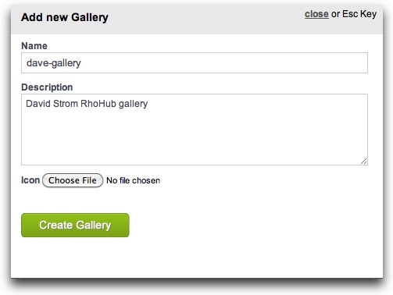Open the Choose File picker for Icon

(x=73, y=180)
